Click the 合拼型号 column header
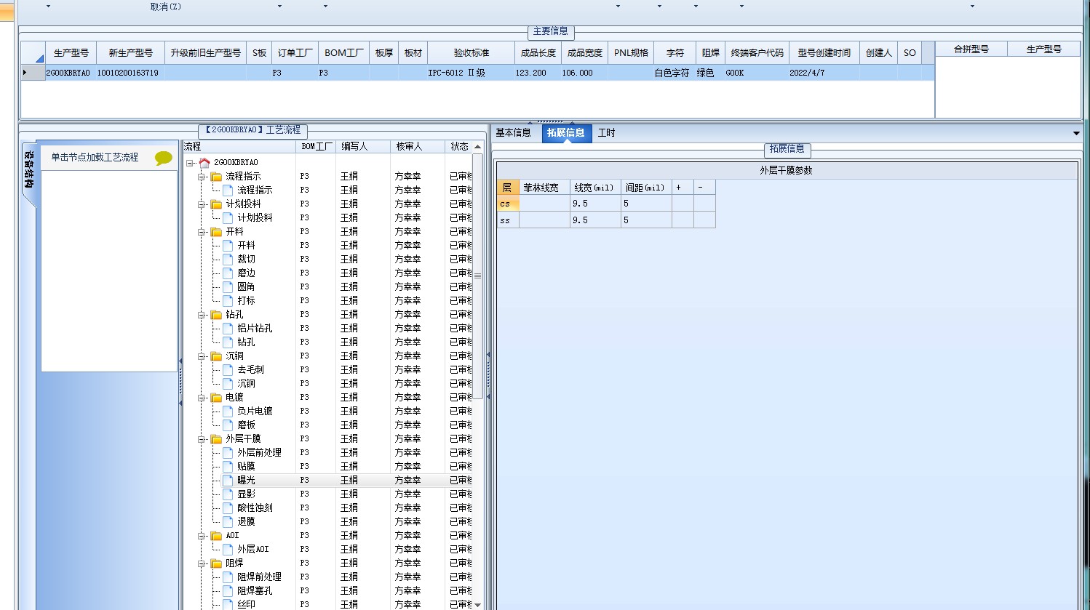1090x610 pixels. [x=971, y=49]
